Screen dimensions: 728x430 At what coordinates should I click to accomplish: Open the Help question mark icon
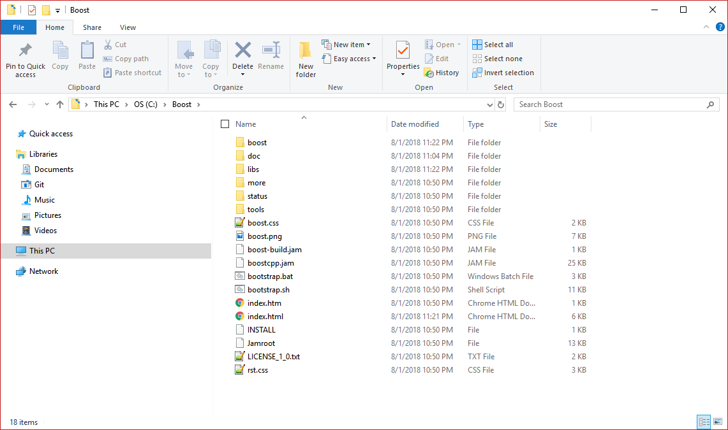[x=720, y=27]
